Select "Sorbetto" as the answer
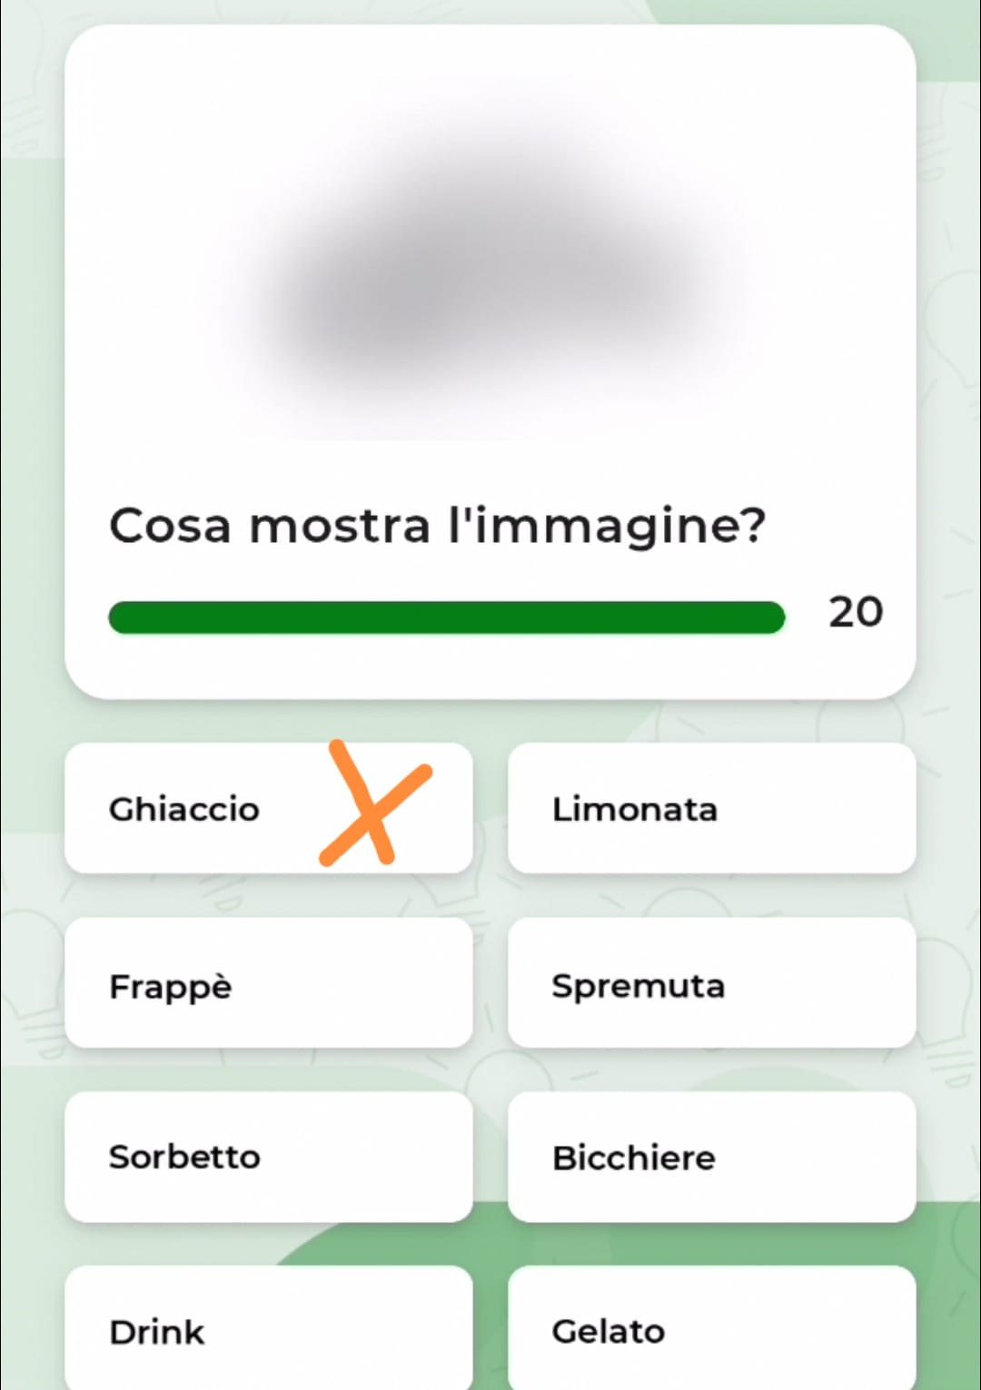The height and width of the screenshot is (1390, 981). (x=269, y=1158)
